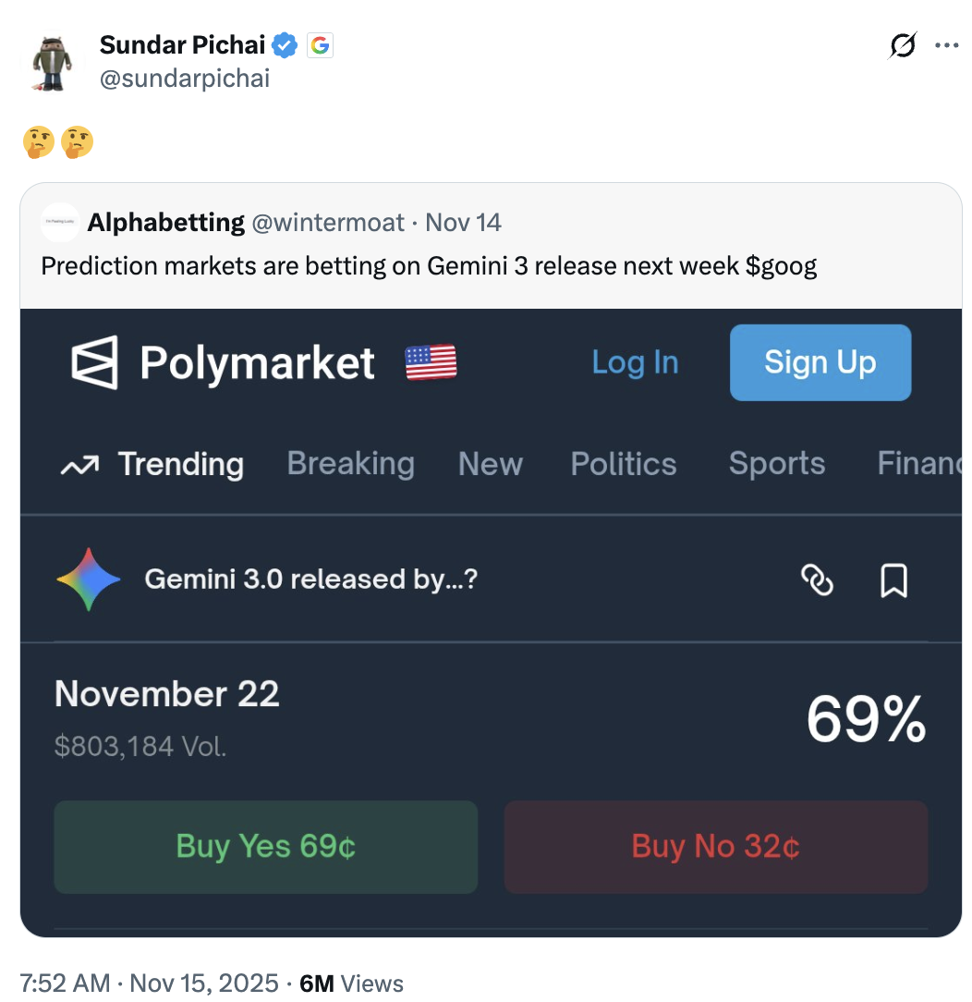The width and height of the screenshot is (972, 1002).
Task: Click the Gemini sparkle star icon
Action: [89, 580]
